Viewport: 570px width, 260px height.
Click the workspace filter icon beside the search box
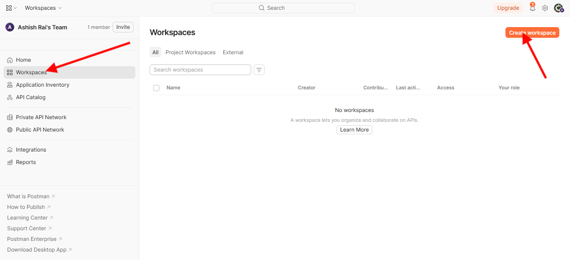[259, 70]
